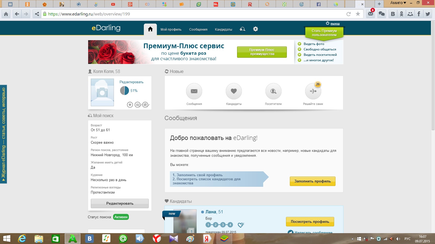Go to Сообщения in the navigation
The image size is (435, 244).
tap(198, 30)
